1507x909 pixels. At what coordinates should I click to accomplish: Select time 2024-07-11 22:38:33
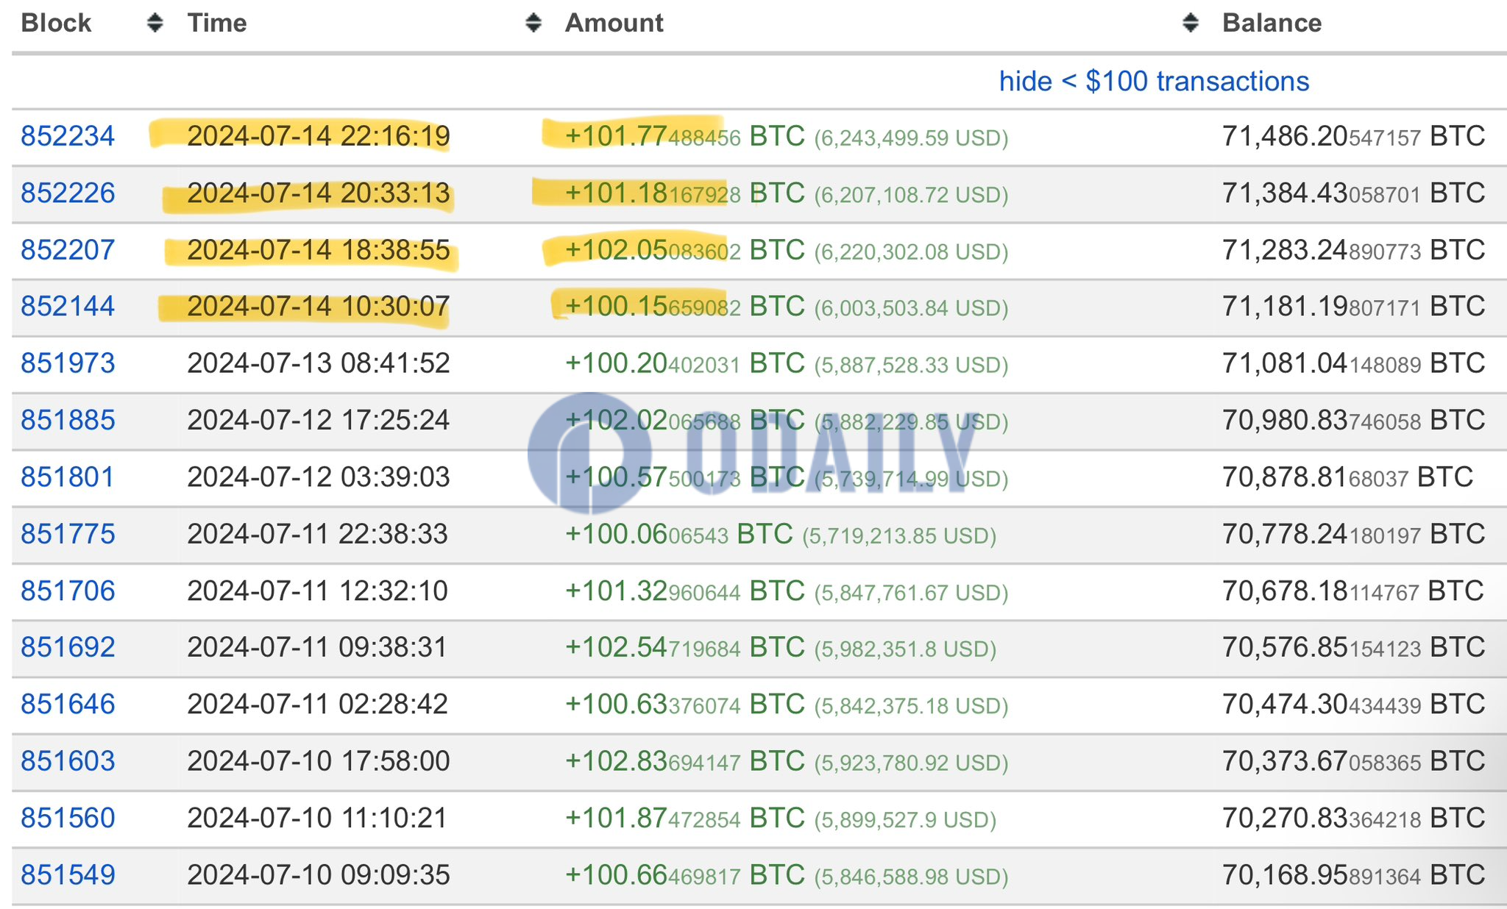[318, 534]
